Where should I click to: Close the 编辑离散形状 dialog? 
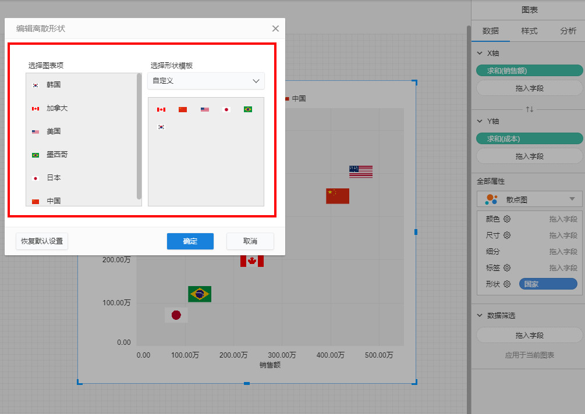coord(275,28)
